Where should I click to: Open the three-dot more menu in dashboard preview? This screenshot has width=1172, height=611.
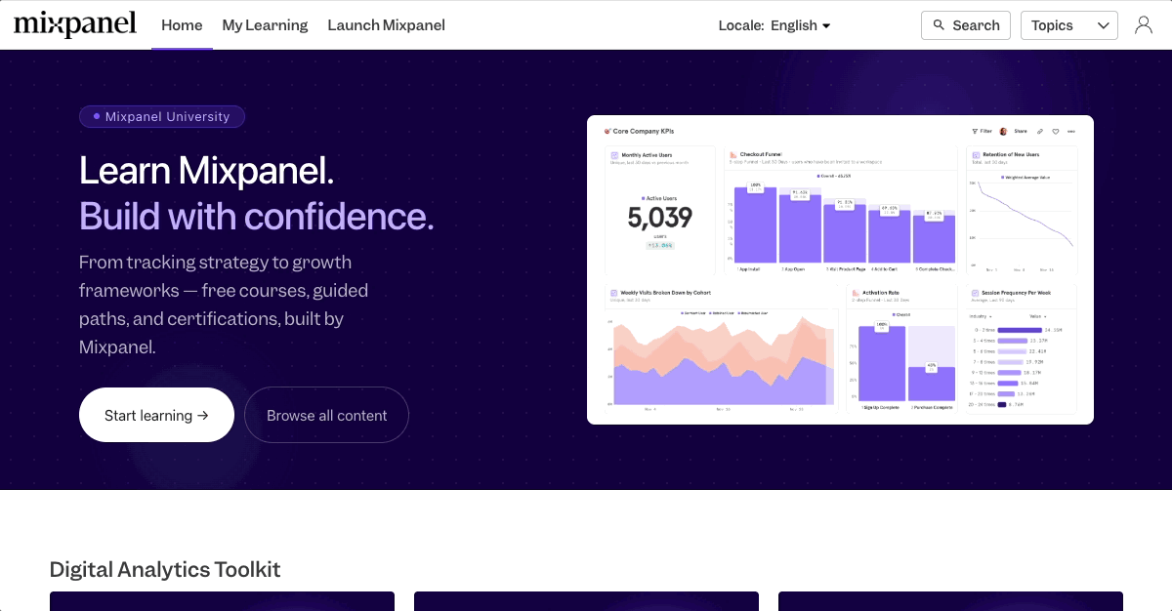(1071, 131)
